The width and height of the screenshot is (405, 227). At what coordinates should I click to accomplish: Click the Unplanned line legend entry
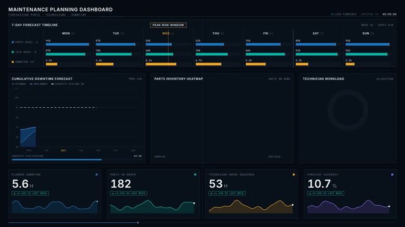pos(39,84)
